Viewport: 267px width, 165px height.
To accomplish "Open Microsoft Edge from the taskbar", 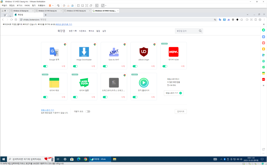I will tap(79, 159).
